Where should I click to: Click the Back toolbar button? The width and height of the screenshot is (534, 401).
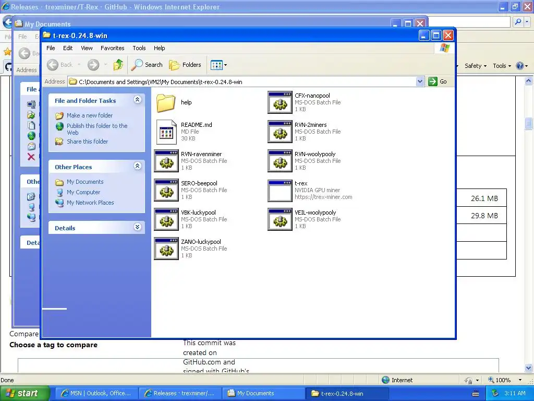[59, 64]
